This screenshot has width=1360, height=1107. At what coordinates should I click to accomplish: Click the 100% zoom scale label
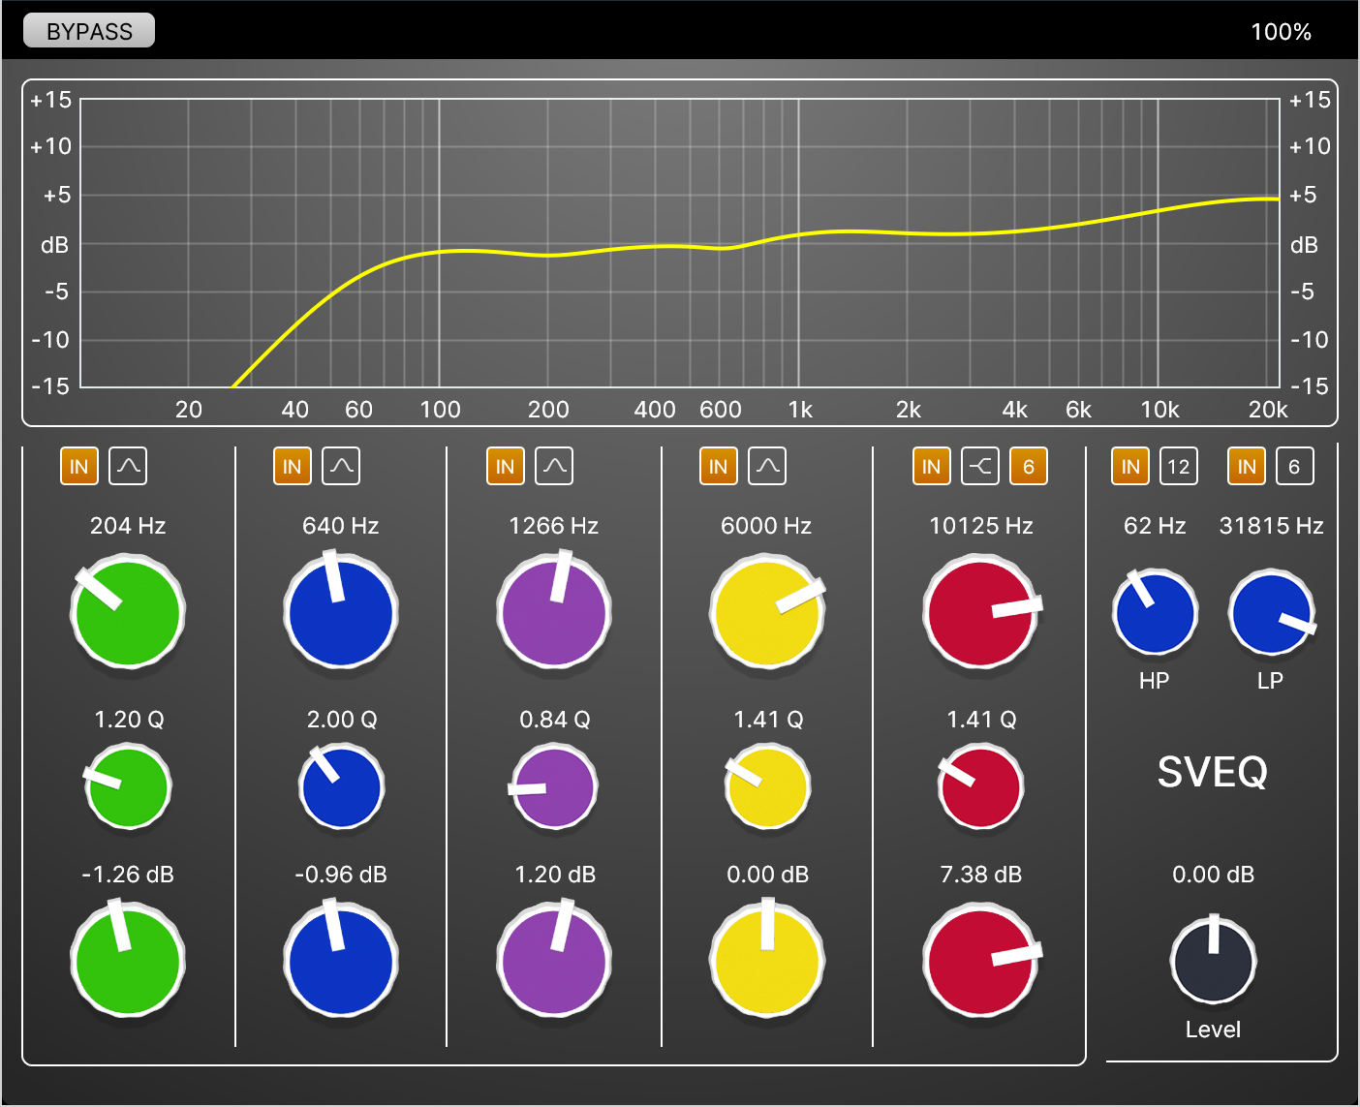(x=1281, y=32)
